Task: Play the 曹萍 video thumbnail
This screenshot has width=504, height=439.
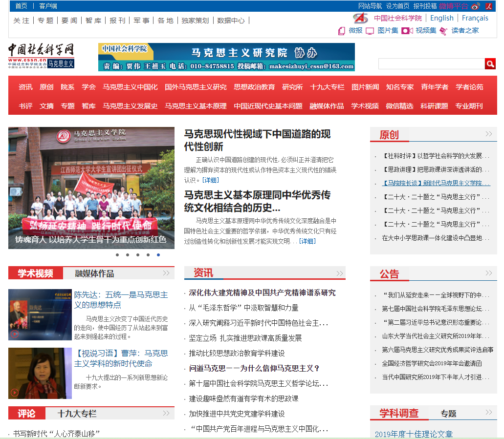Action: (40, 373)
